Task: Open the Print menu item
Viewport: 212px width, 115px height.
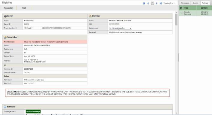Action: (24, 8)
